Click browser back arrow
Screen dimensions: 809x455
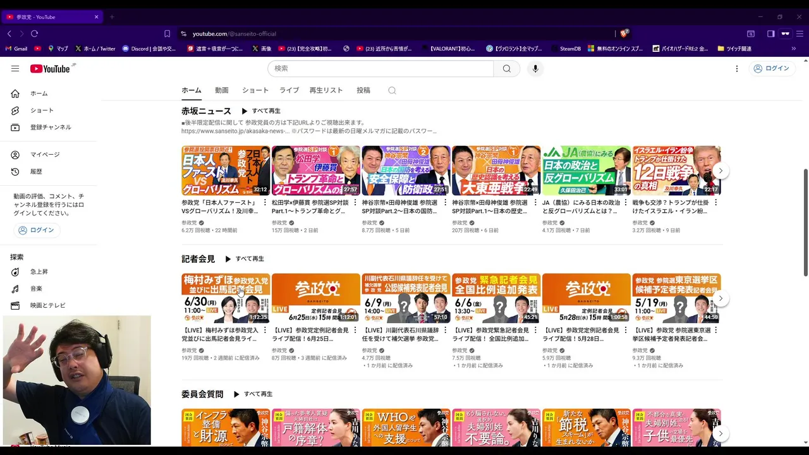[x=9, y=33]
